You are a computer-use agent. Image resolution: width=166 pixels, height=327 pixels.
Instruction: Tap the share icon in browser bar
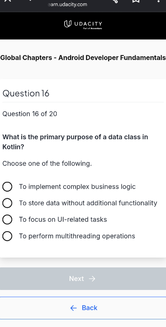pos(115,1)
